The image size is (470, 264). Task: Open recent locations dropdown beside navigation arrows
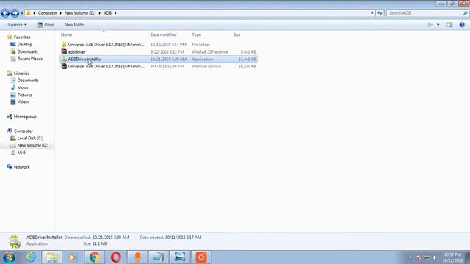[21, 13]
